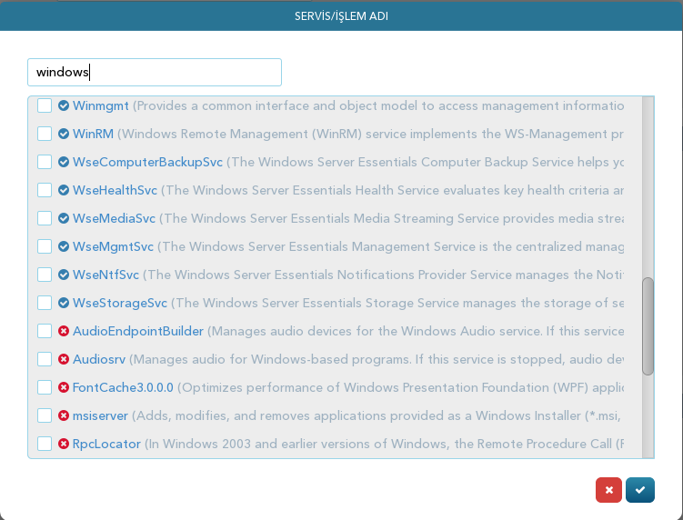
Task: Select the Winmgmt service name
Action: [101, 105]
